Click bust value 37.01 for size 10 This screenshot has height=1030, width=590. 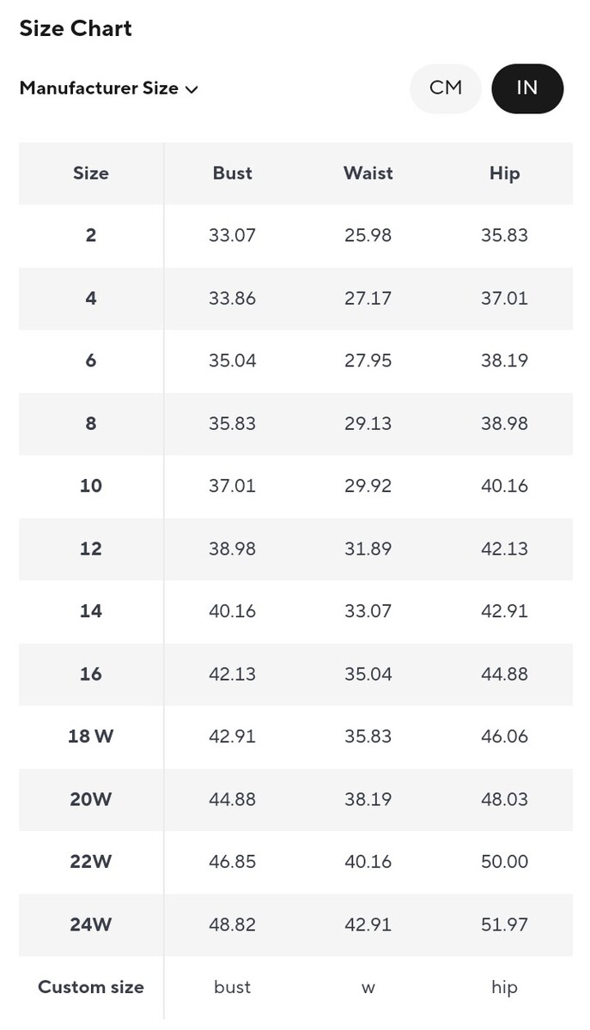click(232, 486)
